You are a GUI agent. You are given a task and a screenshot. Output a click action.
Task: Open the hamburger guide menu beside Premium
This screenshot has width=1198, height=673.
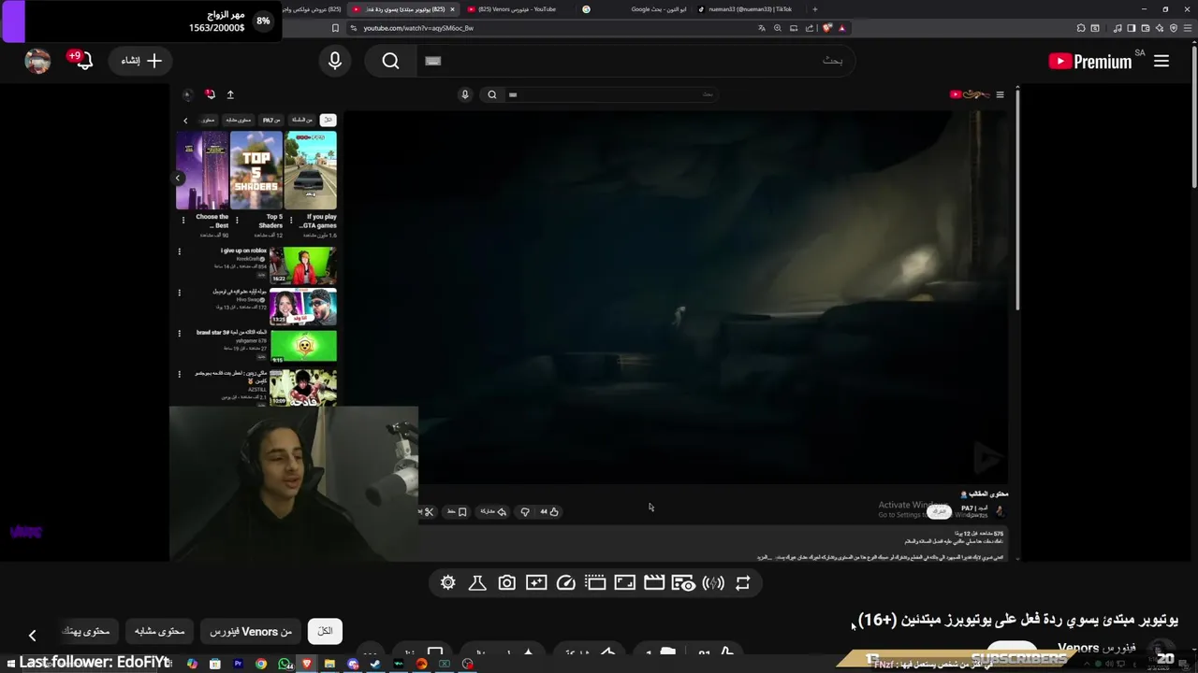coord(1161,61)
